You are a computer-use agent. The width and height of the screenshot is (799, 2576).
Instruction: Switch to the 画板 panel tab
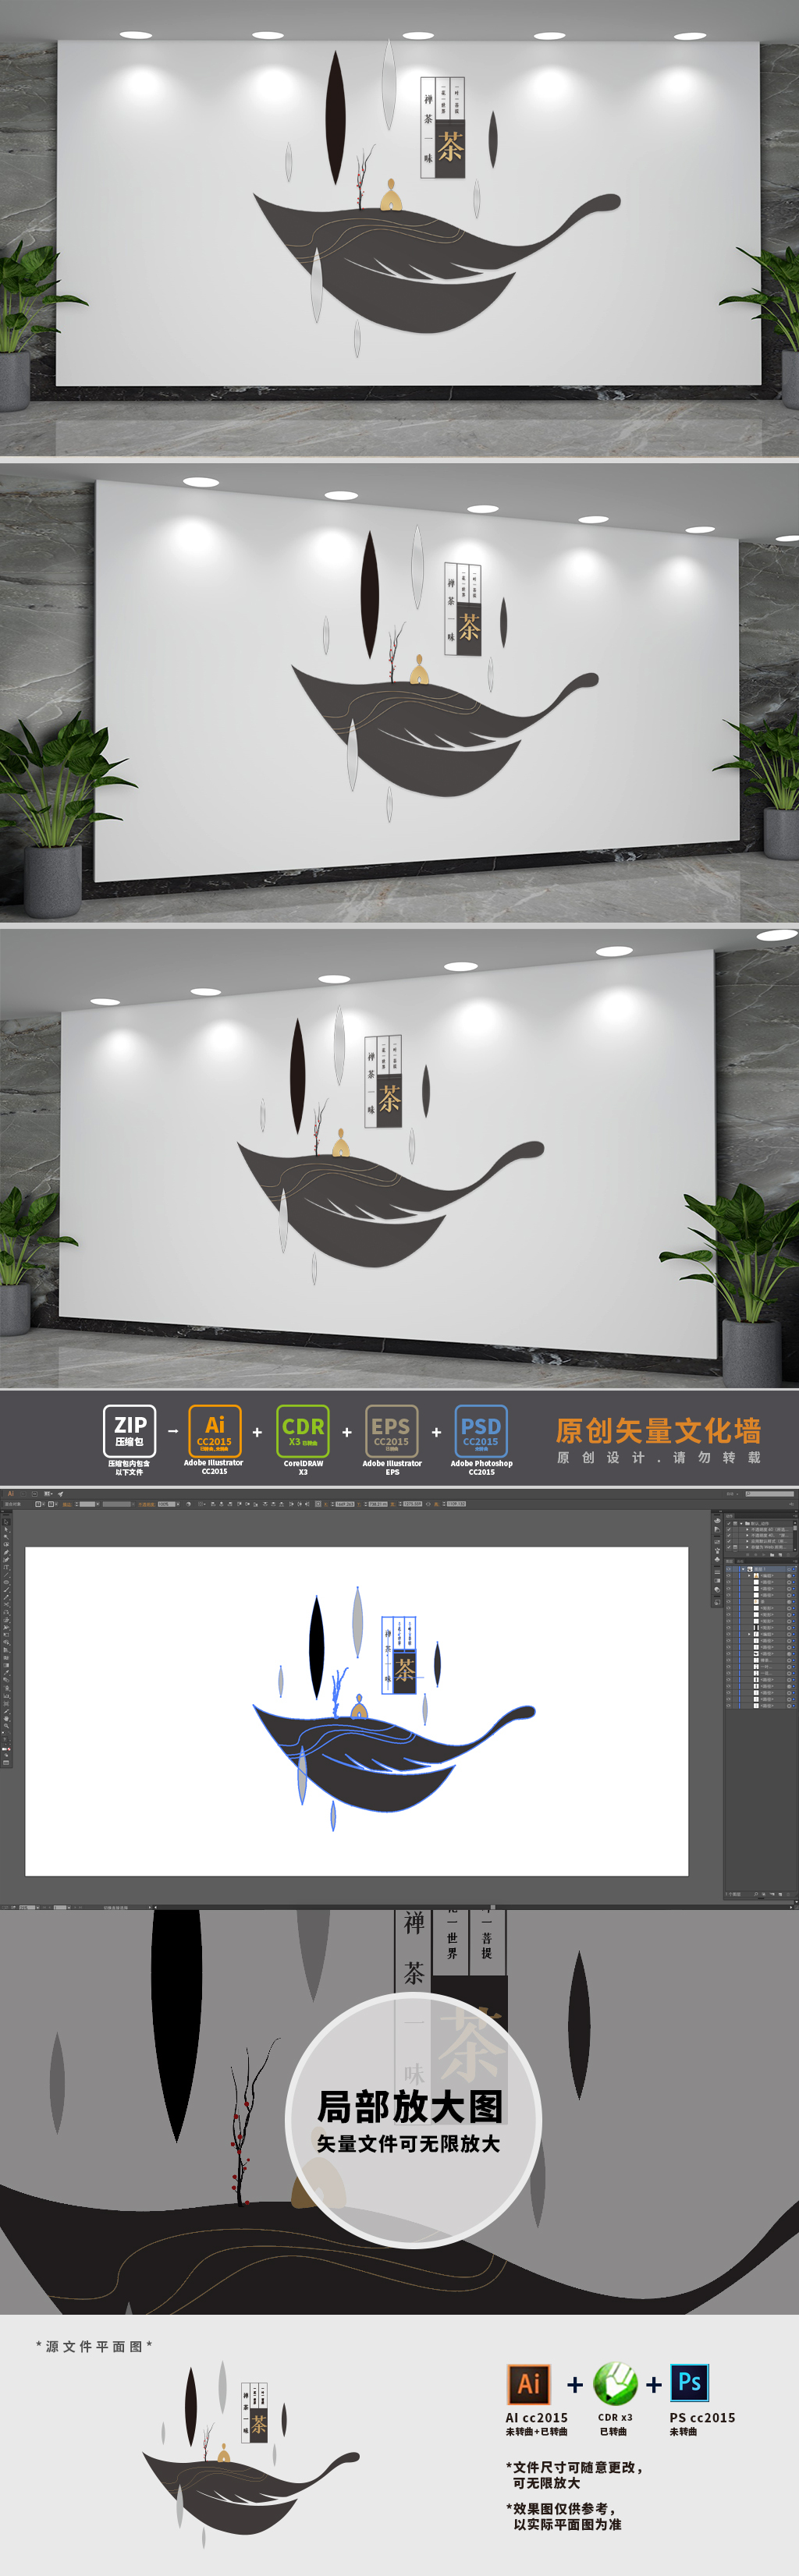pos(740,1562)
